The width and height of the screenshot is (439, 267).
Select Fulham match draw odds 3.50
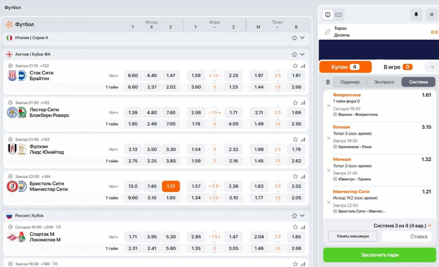point(152,150)
